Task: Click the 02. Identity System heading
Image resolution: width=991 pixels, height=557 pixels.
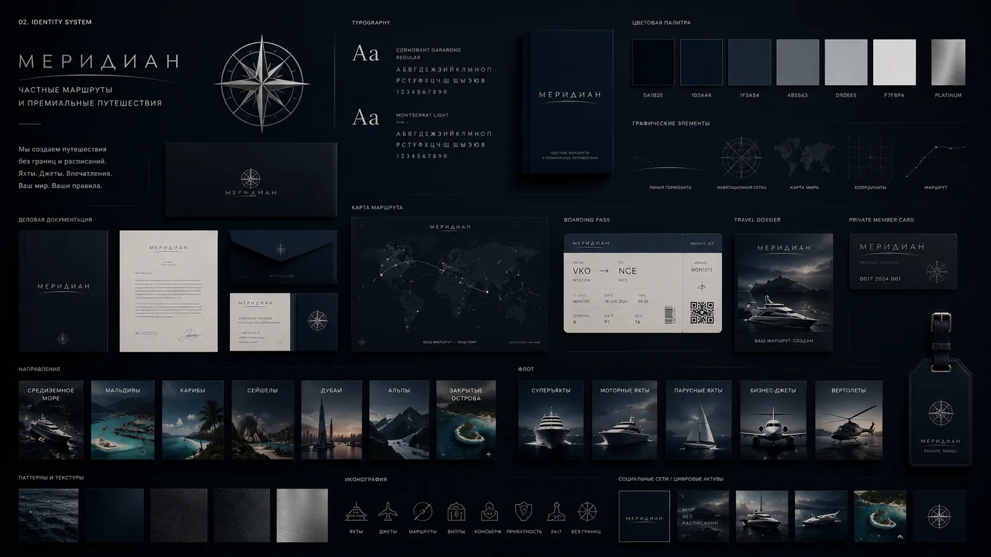Action: pos(55,22)
